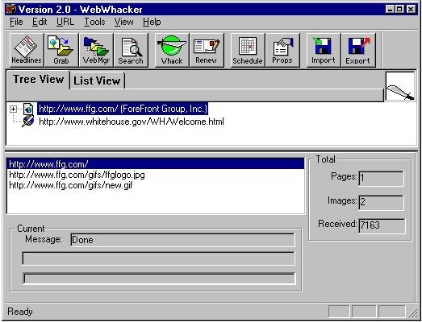The width and height of the screenshot is (422, 322).
Task: Click the Export floppy disk icon
Action: click(x=358, y=50)
